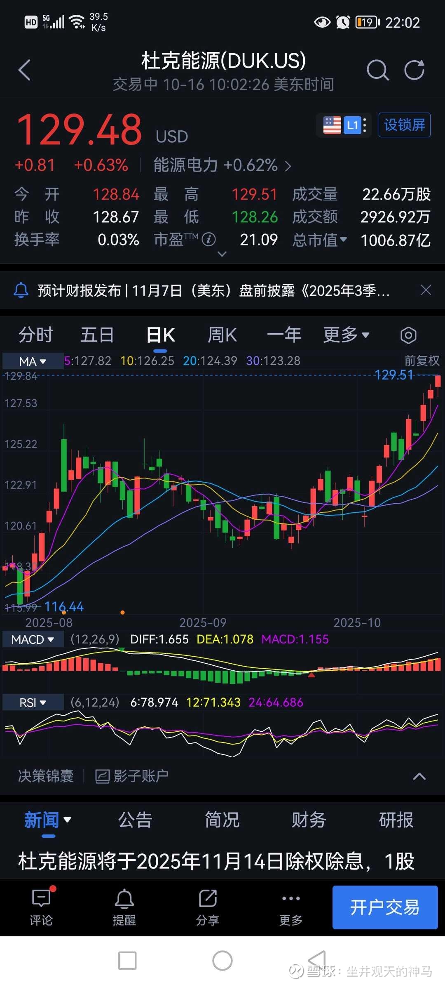Tap the 116.44 low label on chart
Image resolution: width=445 pixels, height=985 pixels.
point(64,607)
